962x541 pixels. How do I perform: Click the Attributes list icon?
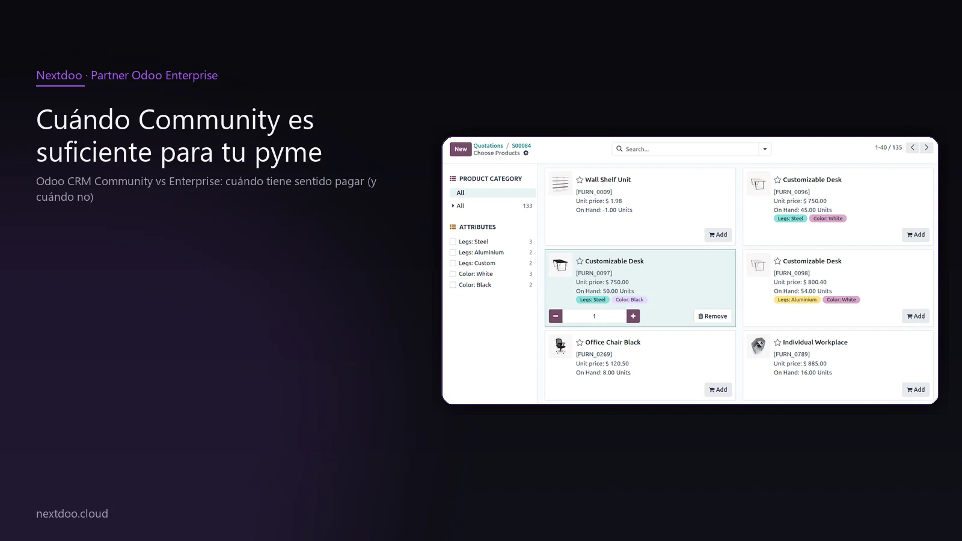(x=453, y=227)
